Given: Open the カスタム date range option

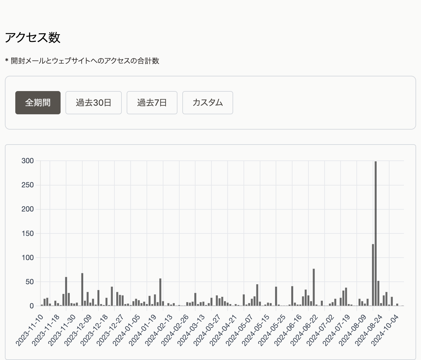Looking at the screenshot, I should coord(208,103).
